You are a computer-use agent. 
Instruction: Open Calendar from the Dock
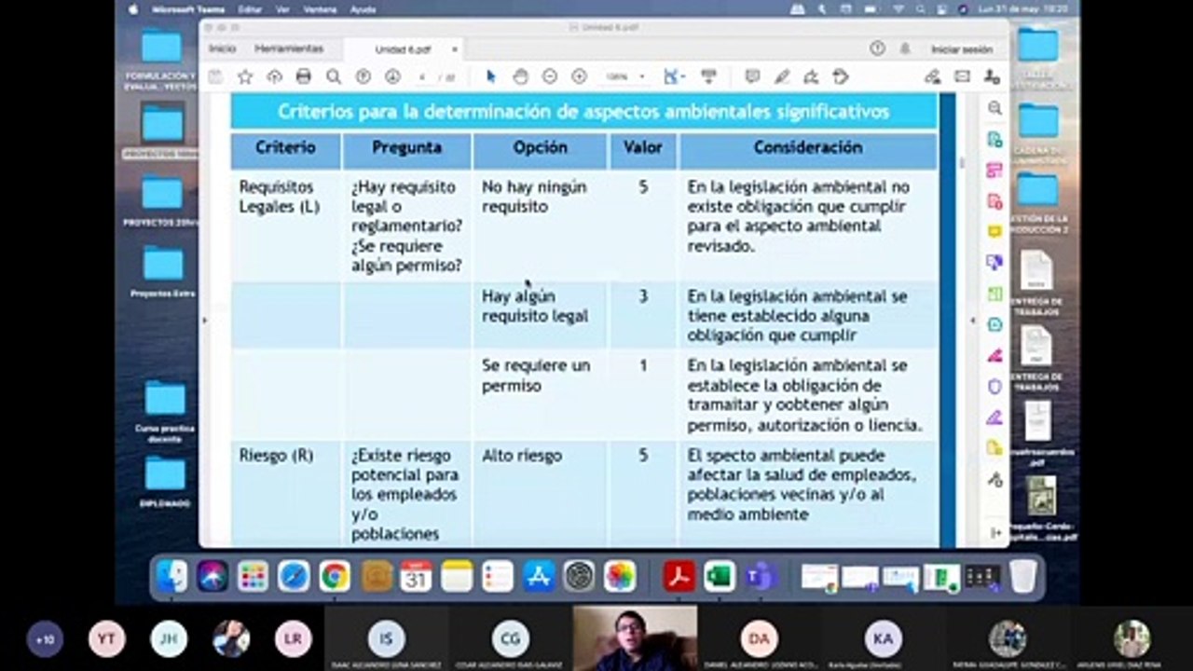pyautogui.click(x=416, y=577)
